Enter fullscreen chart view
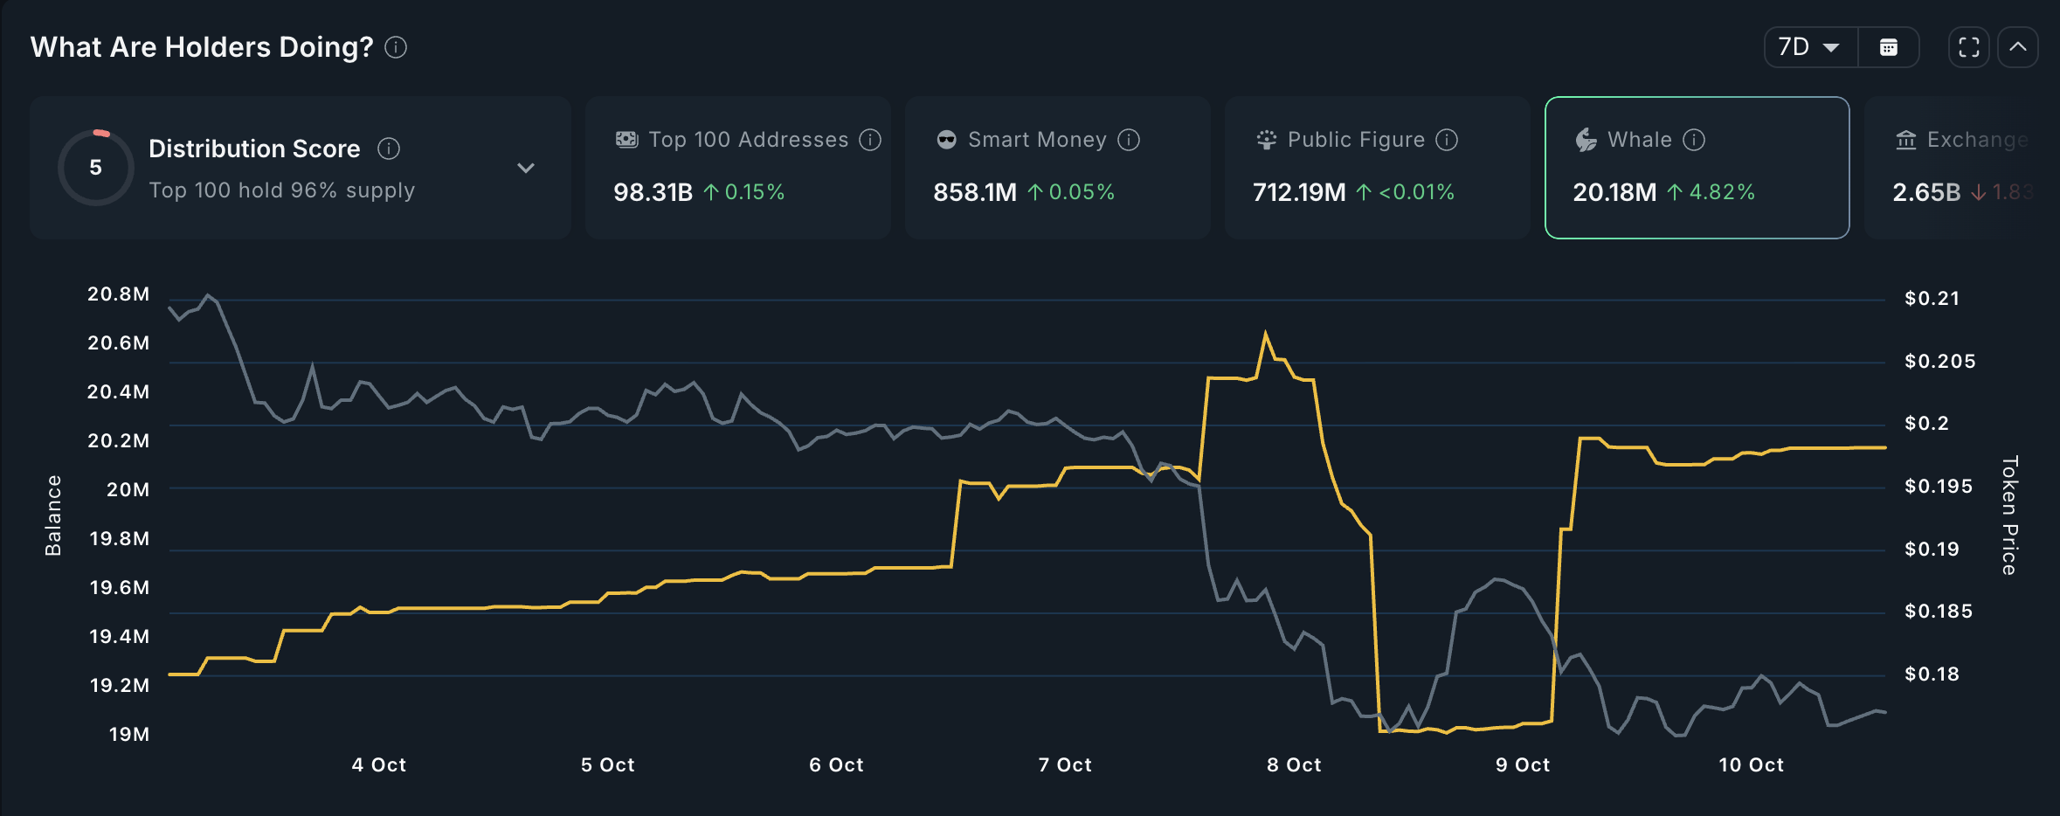This screenshot has height=816, width=2060. (1969, 47)
